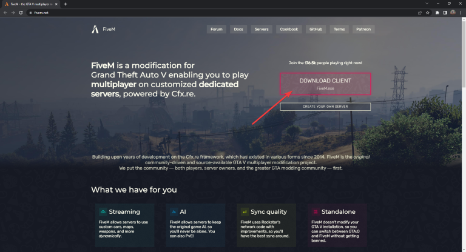The width and height of the screenshot is (466, 252).
Task: Click the FiveM logo icon
Action: point(95,29)
